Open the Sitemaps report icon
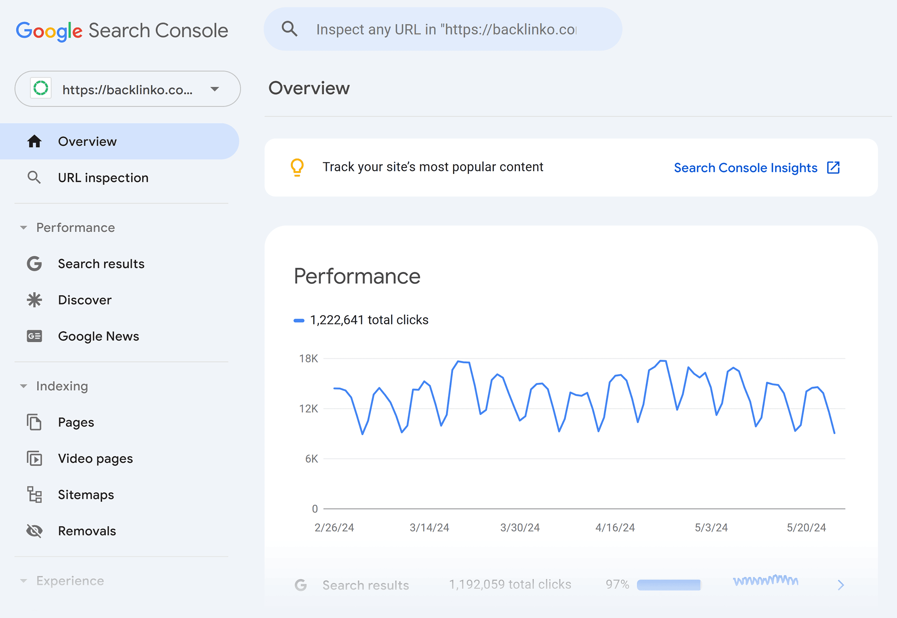This screenshot has width=897, height=618. (x=34, y=495)
